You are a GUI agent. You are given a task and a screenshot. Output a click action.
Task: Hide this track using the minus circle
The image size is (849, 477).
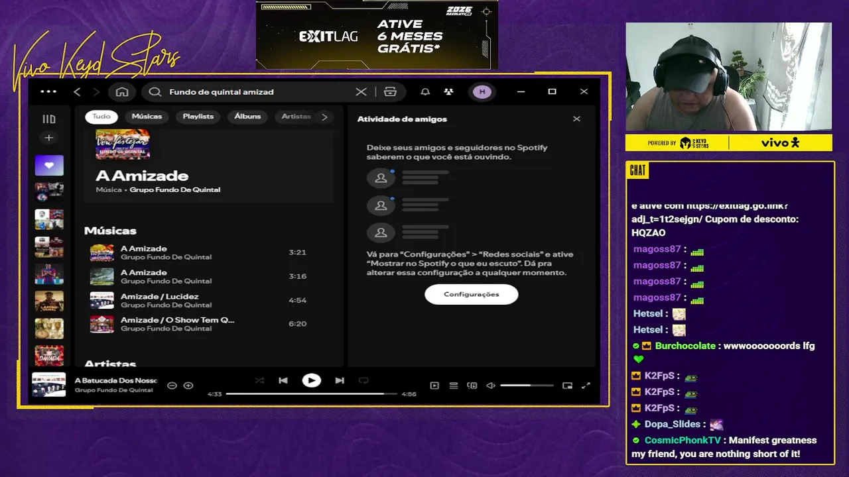pyautogui.click(x=172, y=386)
